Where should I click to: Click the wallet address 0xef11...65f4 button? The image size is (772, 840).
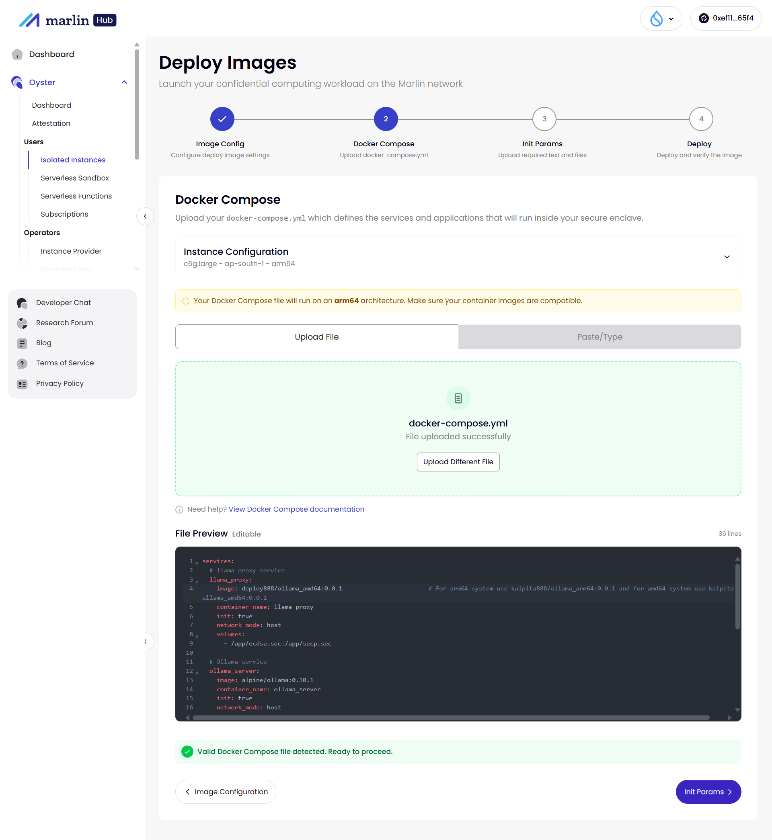click(x=726, y=18)
